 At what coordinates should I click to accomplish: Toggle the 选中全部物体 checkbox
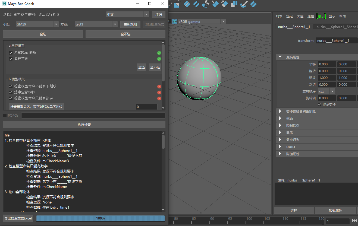coord(11,92)
